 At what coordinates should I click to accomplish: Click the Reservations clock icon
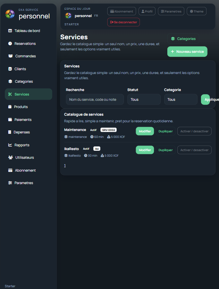point(10,44)
